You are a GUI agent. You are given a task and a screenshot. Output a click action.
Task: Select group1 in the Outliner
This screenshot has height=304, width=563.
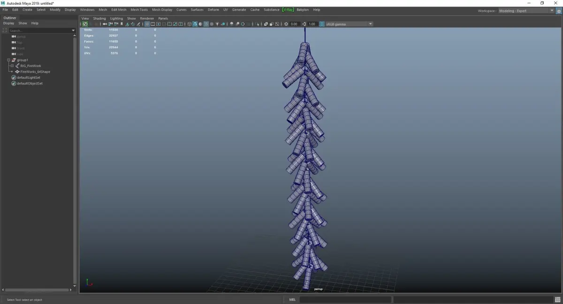tap(23, 60)
